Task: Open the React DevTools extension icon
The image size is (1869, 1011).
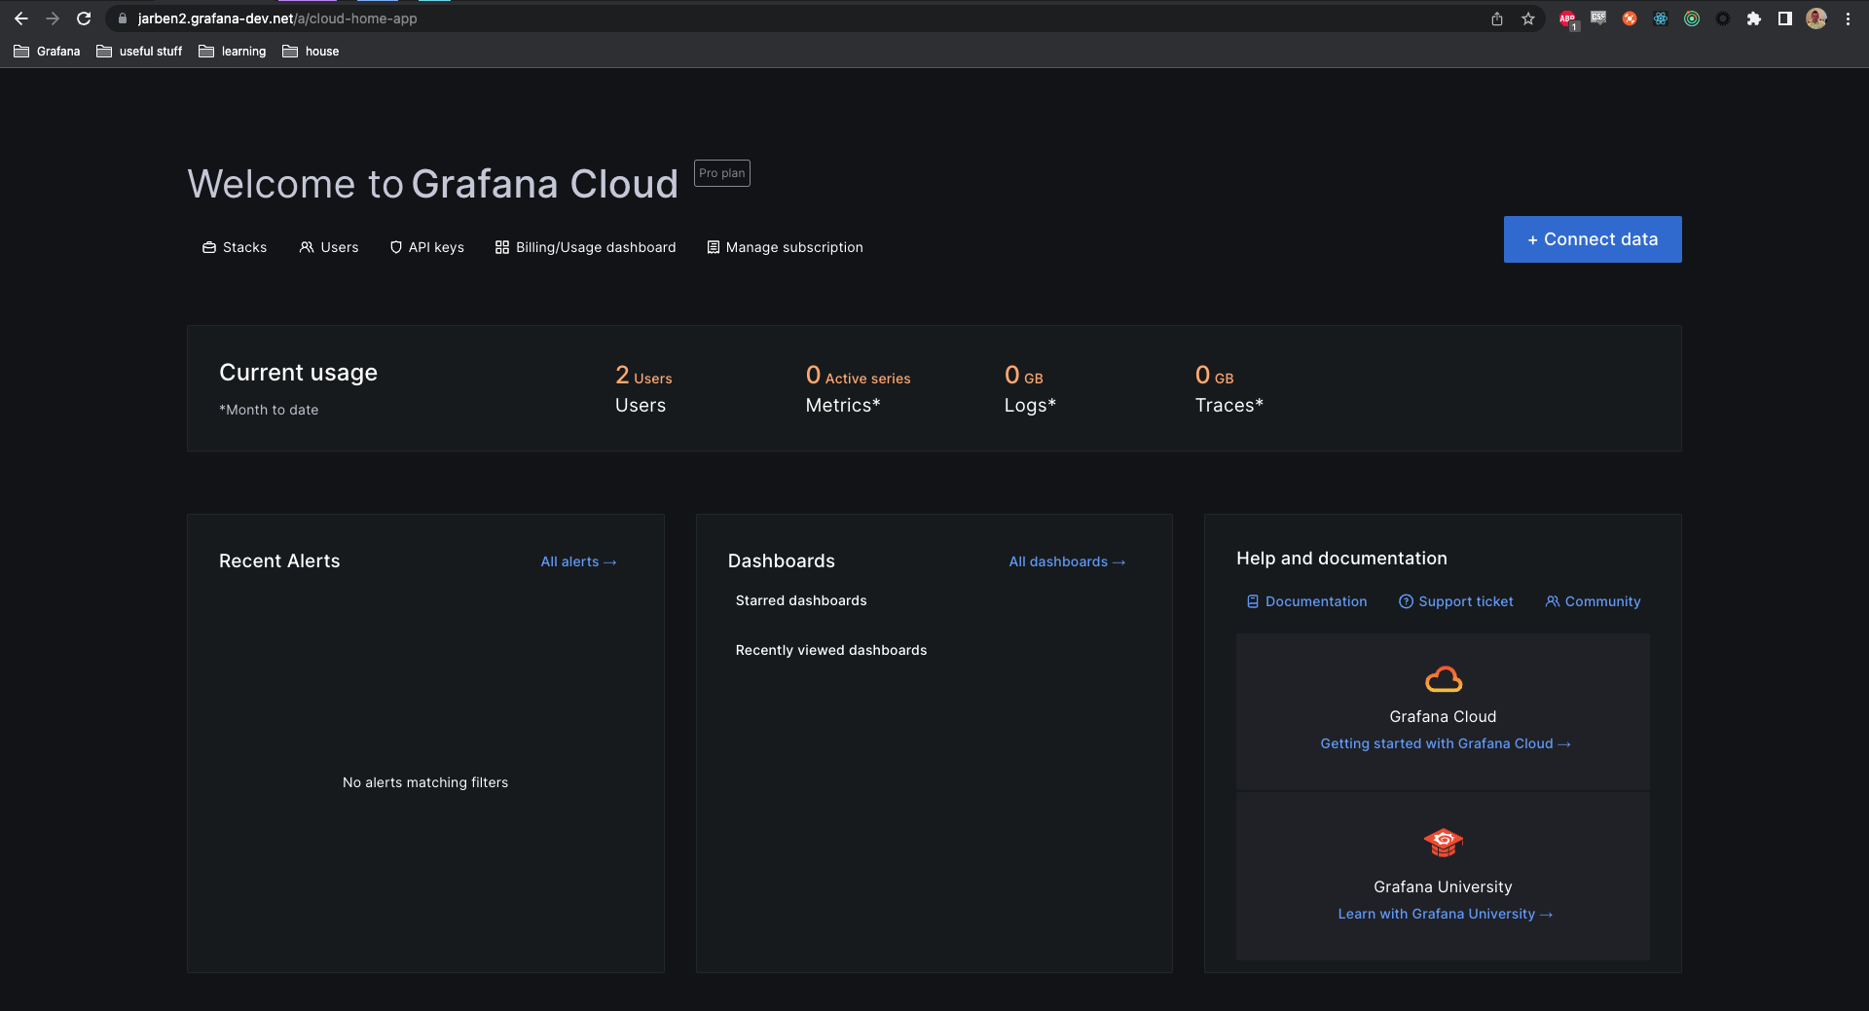Action: (1661, 18)
